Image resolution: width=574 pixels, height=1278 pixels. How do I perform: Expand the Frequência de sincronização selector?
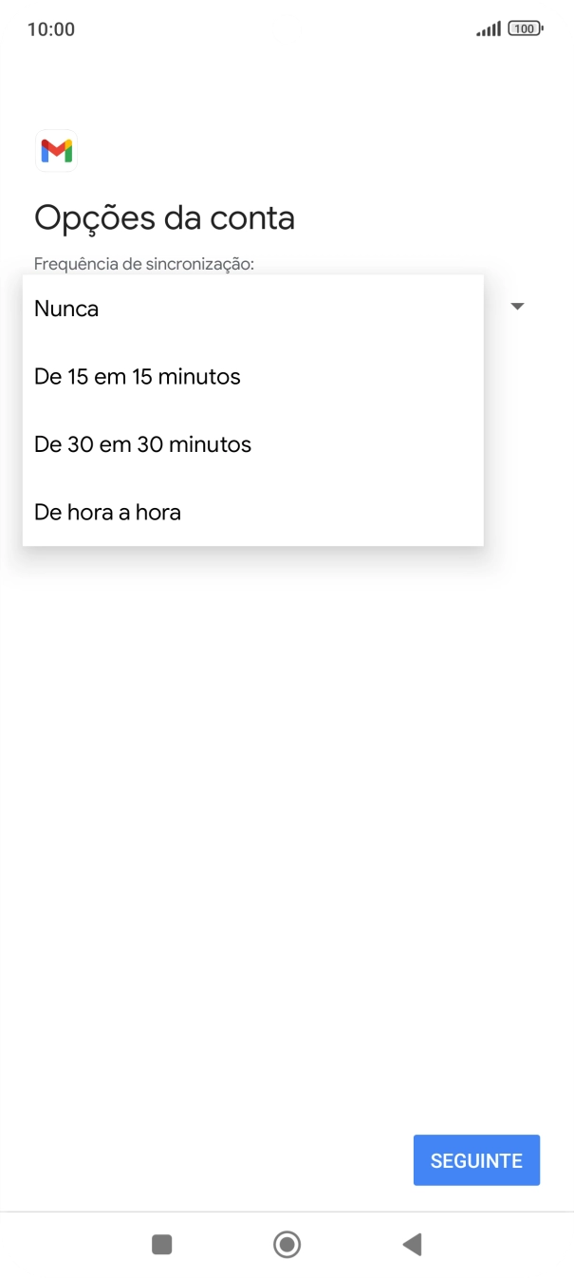tap(517, 306)
